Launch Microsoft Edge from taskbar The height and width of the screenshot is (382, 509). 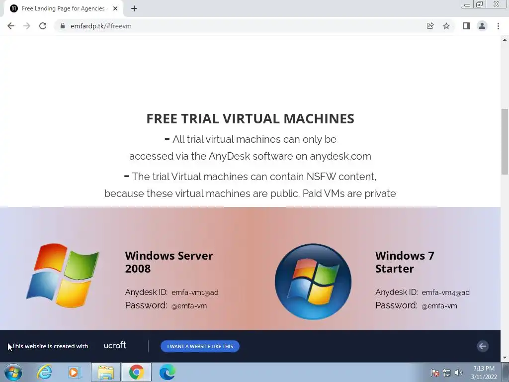[x=168, y=372]
